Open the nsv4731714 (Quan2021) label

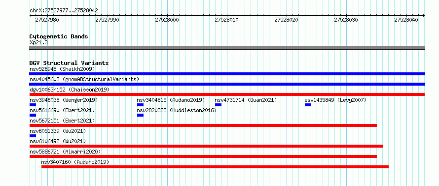click(x=246, y=100)
